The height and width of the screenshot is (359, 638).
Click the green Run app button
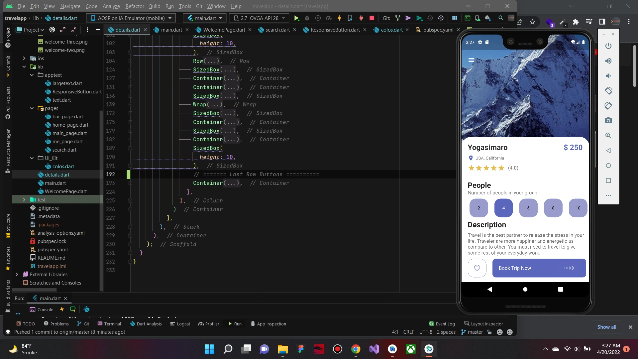296,18
